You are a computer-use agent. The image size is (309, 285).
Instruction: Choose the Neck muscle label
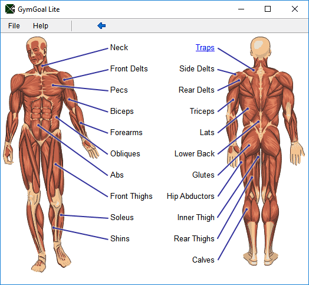(119, 48)
